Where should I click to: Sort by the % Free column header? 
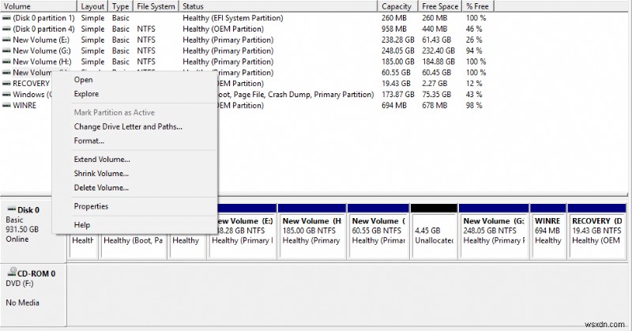tap(478, 6)
